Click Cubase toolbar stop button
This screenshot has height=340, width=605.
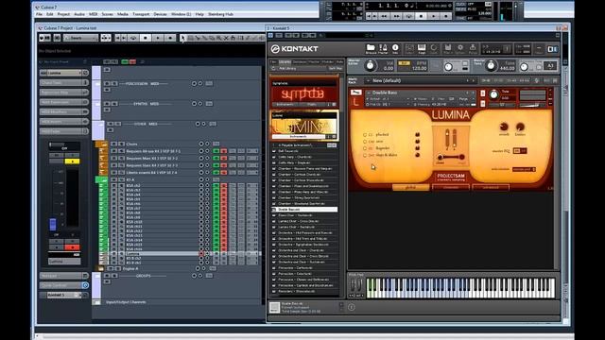(x=146, y=38)
